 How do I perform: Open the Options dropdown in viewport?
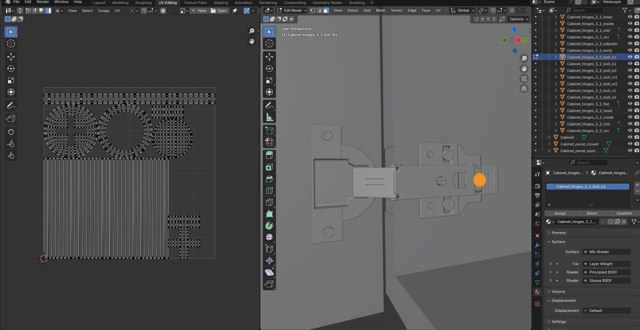click(519, 19)
